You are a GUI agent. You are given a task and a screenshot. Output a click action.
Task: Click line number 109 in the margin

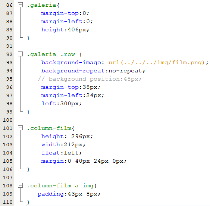7,194
